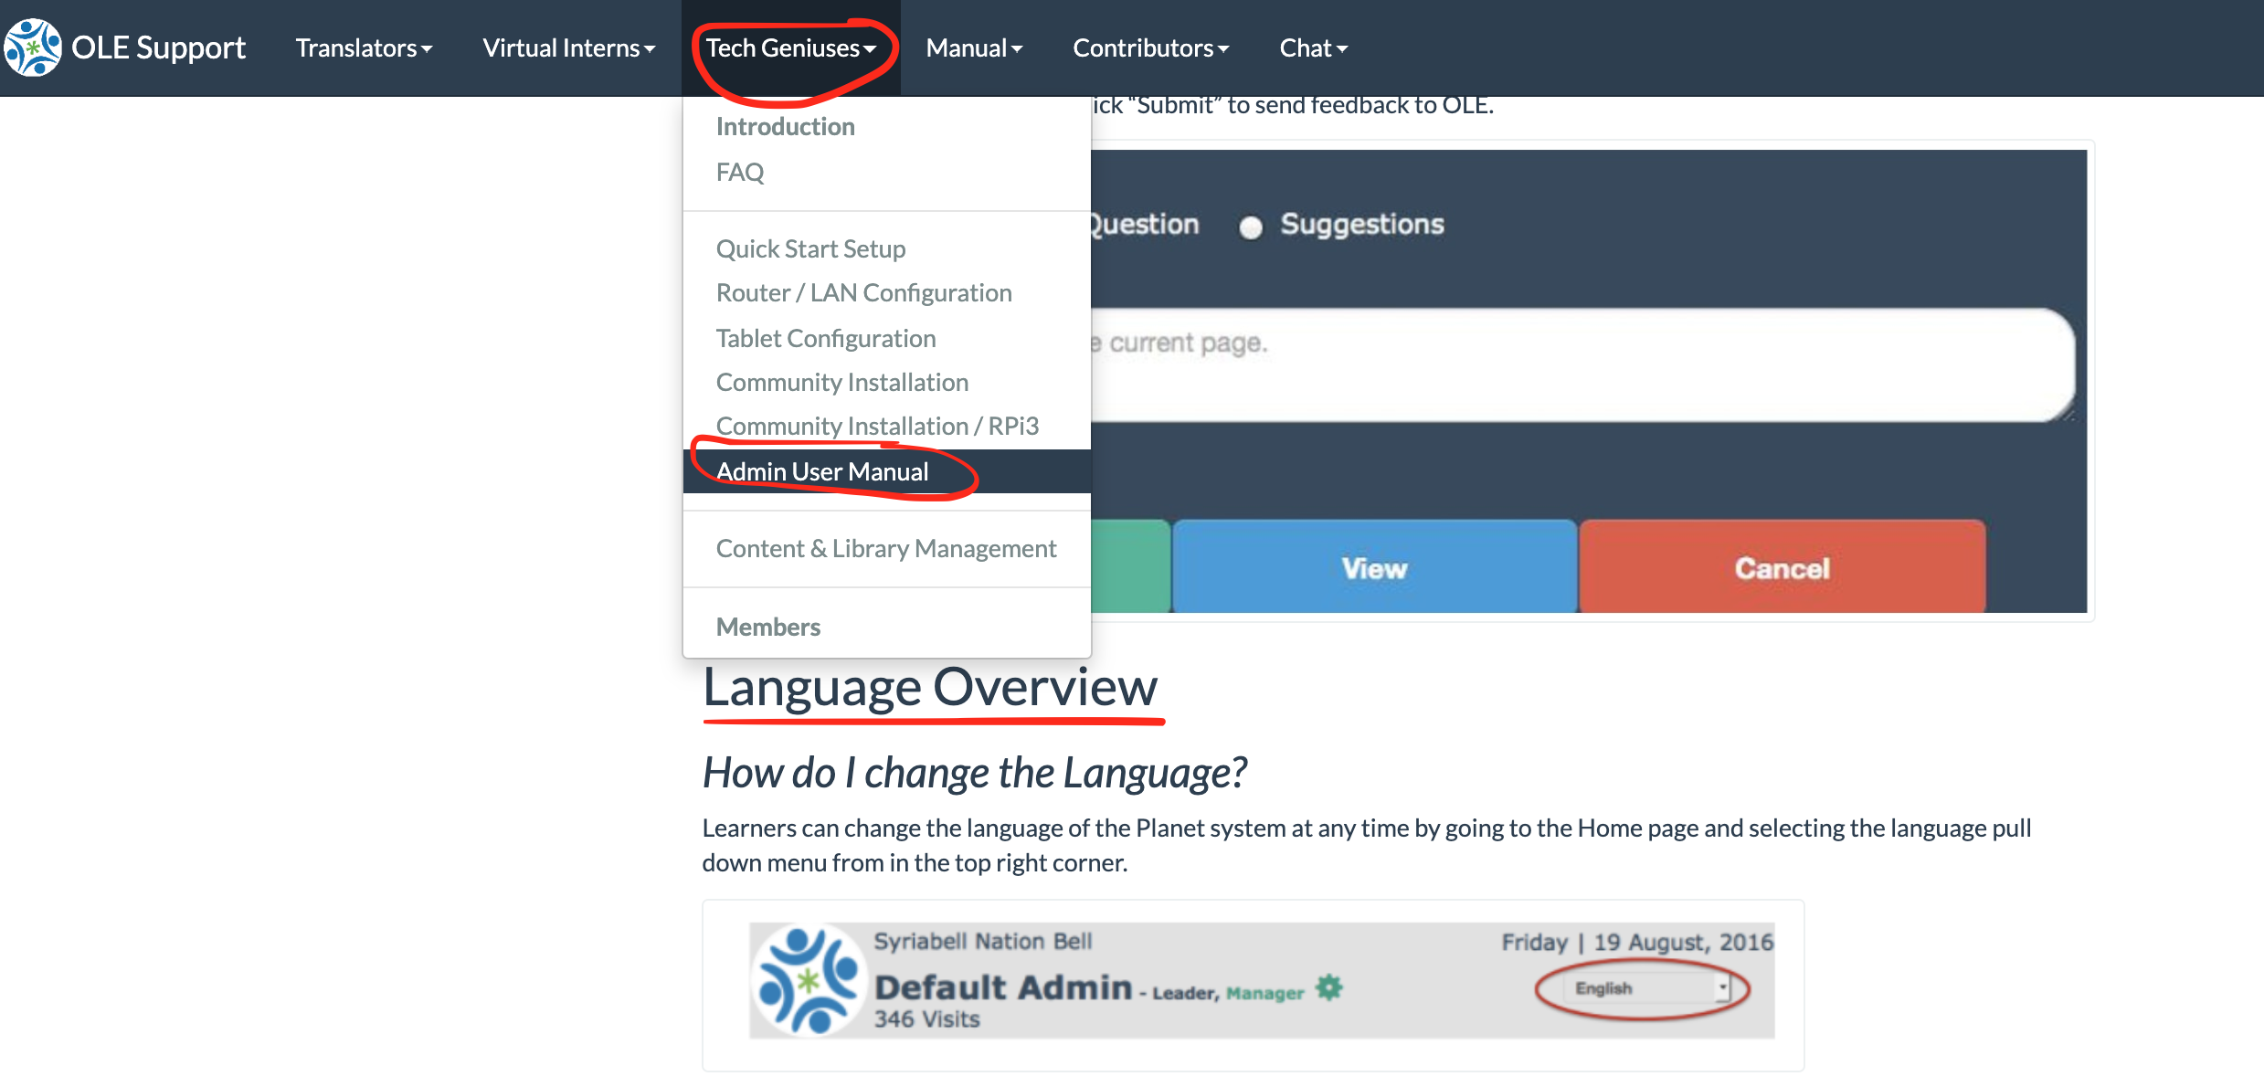Open the Manual dropdown menu
Viewport: 2264px width, 1087px height.
click(x=974, y=47)
